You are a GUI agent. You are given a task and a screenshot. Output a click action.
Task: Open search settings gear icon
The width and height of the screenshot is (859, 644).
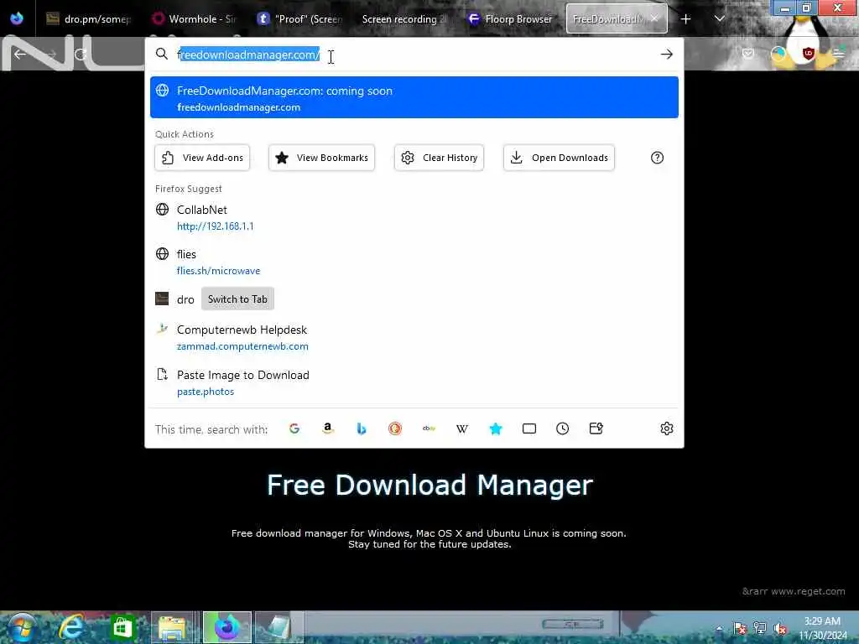coord(666,428)
